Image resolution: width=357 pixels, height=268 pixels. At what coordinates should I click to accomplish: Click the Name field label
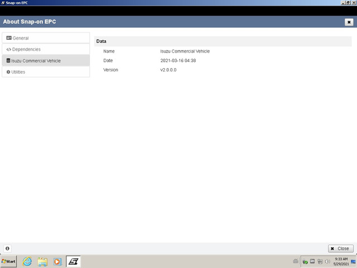(109, 51)
